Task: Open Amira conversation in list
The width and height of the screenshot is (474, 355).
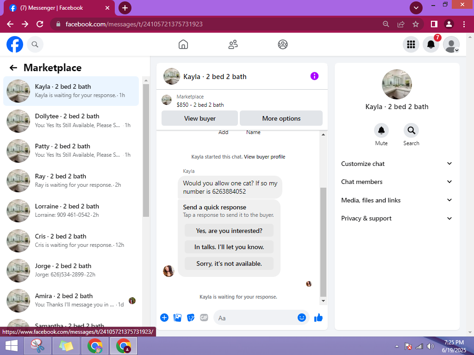Action: coord(71,300)
